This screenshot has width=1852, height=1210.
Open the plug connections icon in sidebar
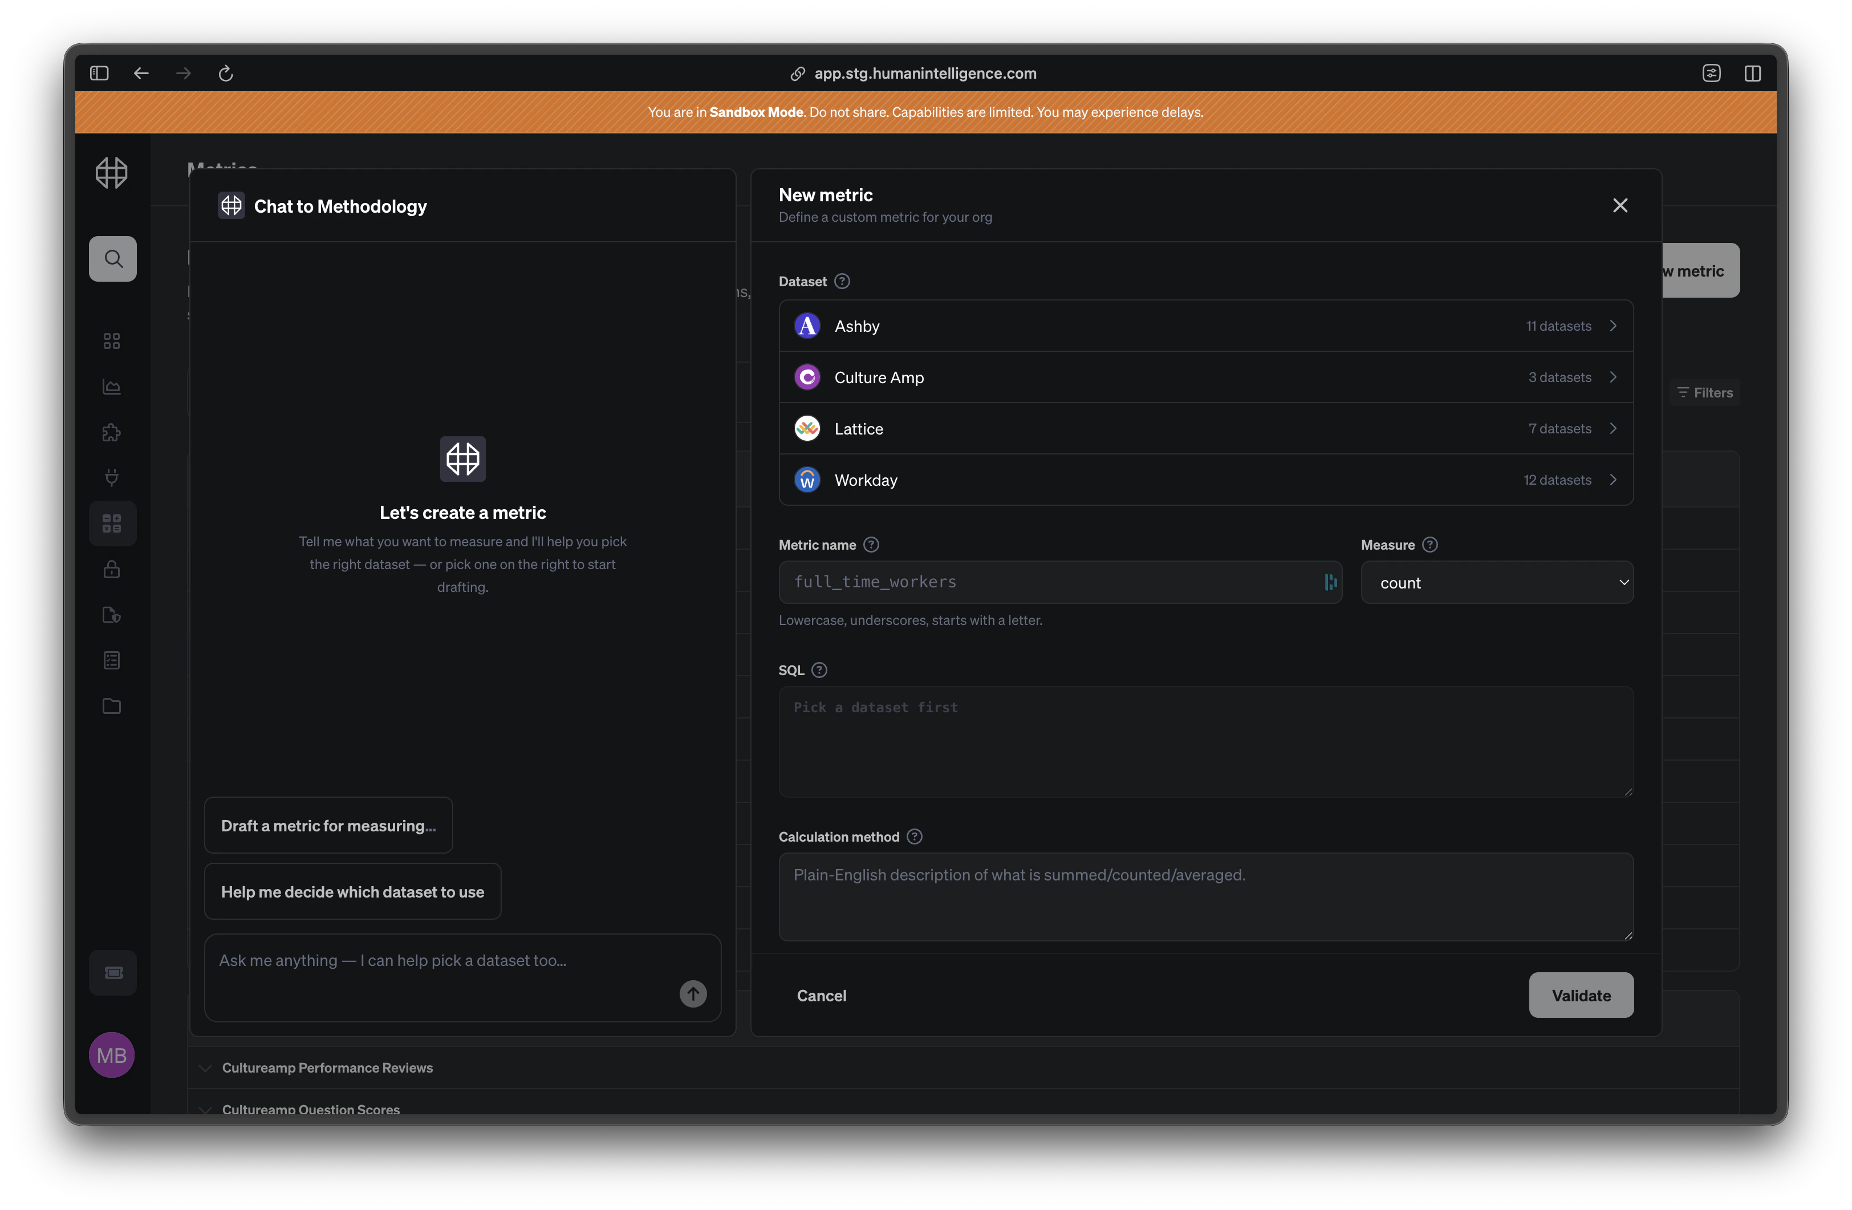coord(112,478)
